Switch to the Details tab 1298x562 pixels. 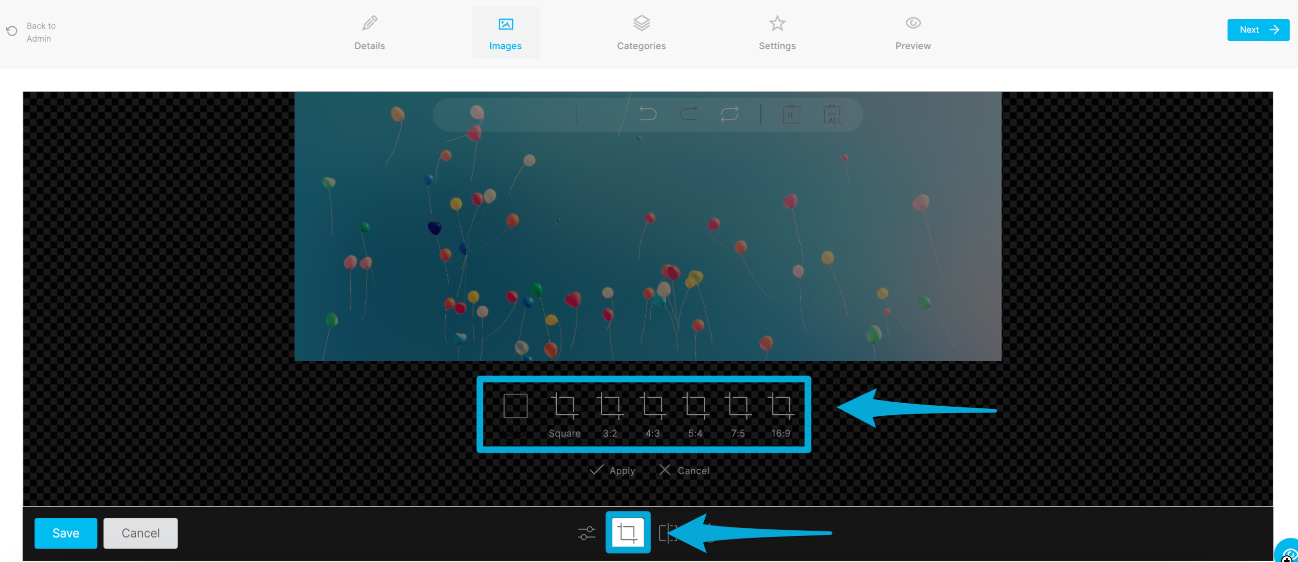[x=369, y=33]
